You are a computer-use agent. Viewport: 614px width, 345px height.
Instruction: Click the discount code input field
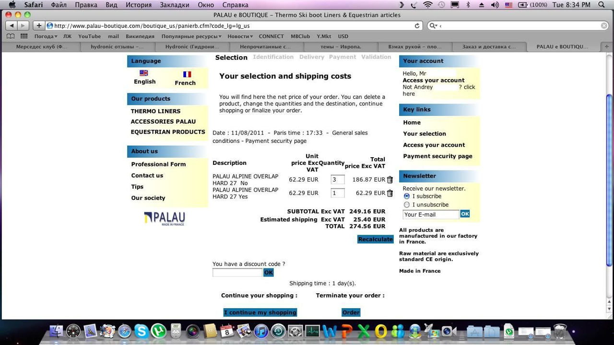pos(237,273)
